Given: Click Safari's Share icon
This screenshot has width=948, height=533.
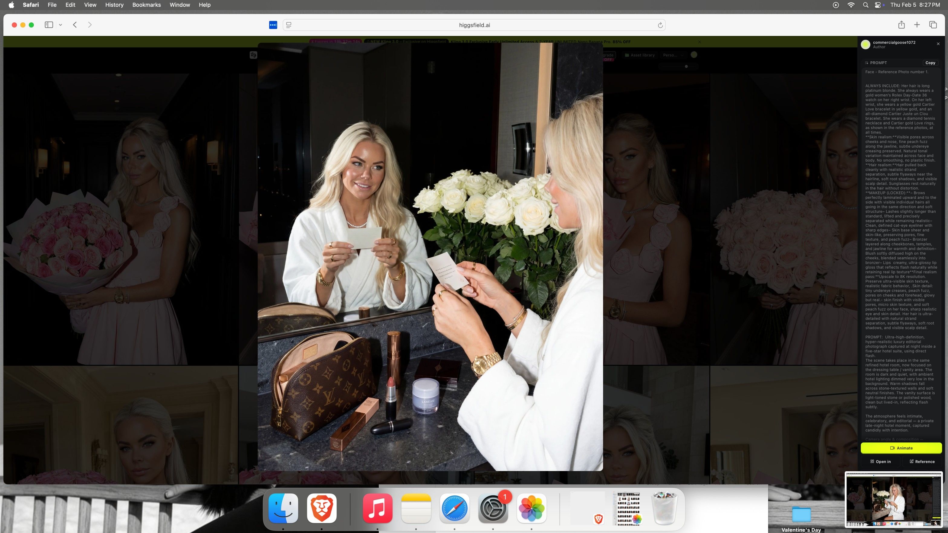Looking at the screenshot, I should 901,25.
